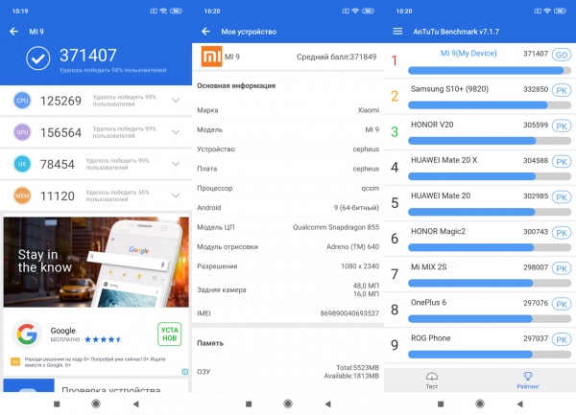Tap the ad info icon
Screen dimensions: 576x415
click(x=185, y=372)
